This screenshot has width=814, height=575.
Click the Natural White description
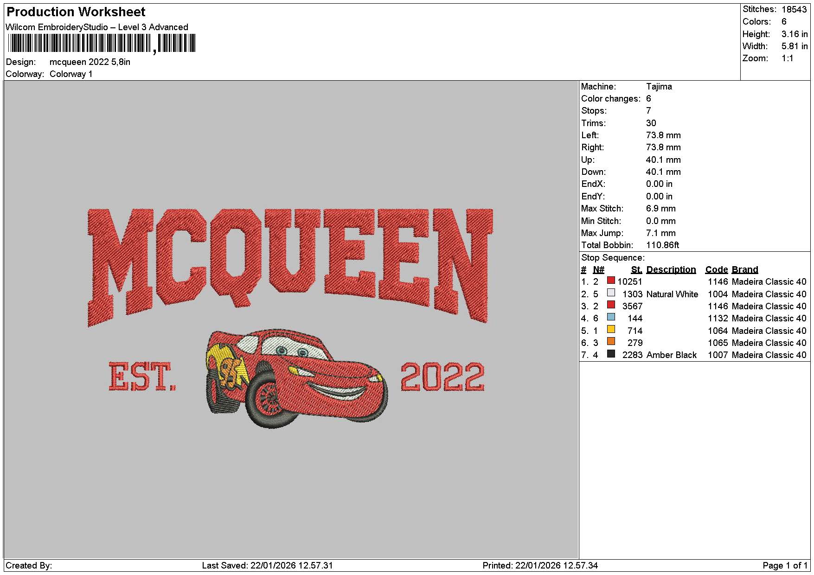click(672, 294)
